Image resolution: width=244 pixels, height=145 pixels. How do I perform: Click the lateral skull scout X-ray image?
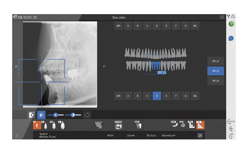60,64
